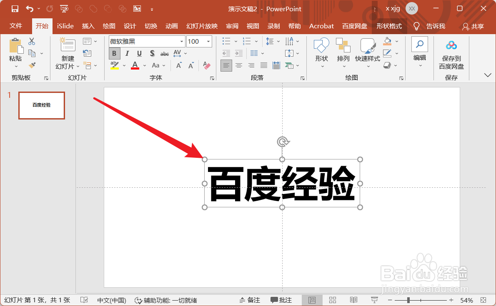The height and width of the screenshot is (306, 496).
Task: Decrease the font size
Action: point(191,65)
